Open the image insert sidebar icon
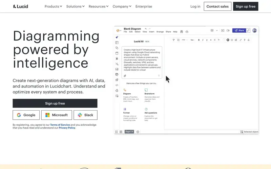The height and width of the screenshot is (169, 271). click(117, 69)
